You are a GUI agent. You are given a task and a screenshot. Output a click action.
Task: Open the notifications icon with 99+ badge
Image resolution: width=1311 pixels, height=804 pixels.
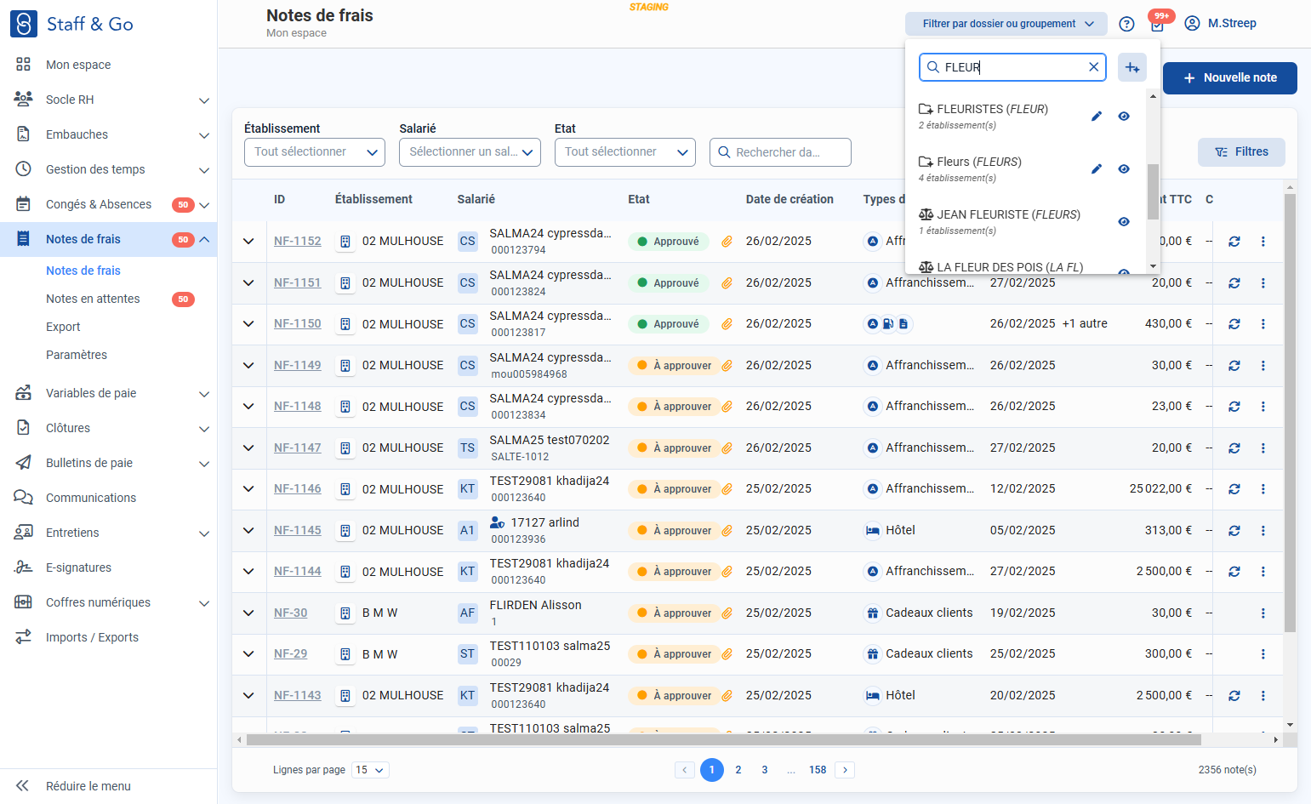pos(1157,24)
